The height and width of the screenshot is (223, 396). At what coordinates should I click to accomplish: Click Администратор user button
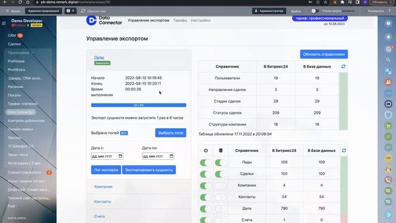click(x=269, y=11)
